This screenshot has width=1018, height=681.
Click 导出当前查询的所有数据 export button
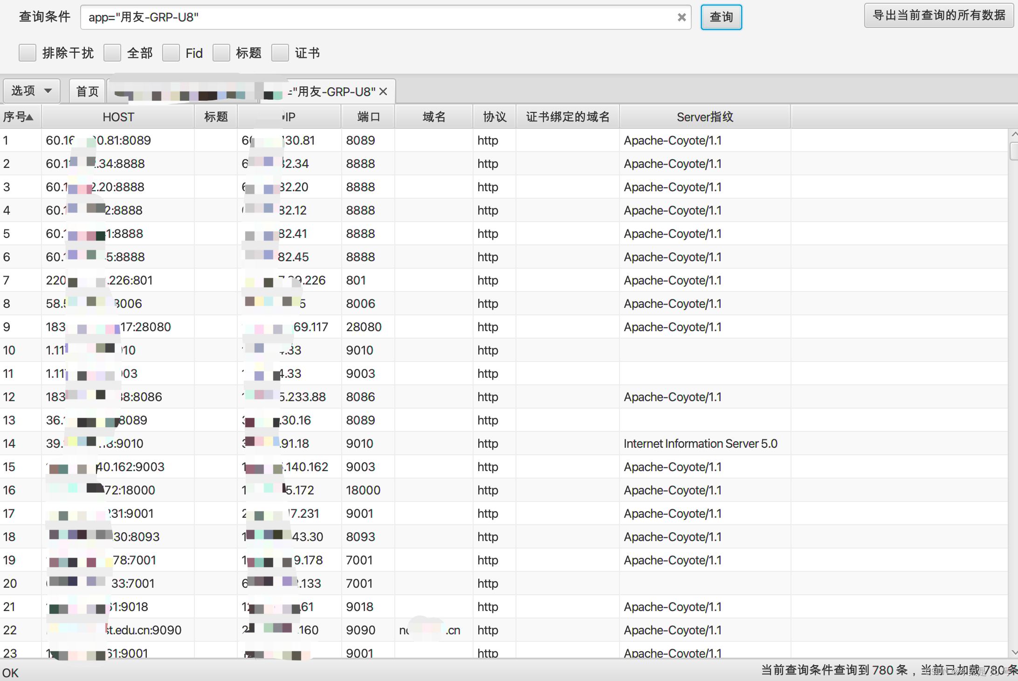point(939,15)
